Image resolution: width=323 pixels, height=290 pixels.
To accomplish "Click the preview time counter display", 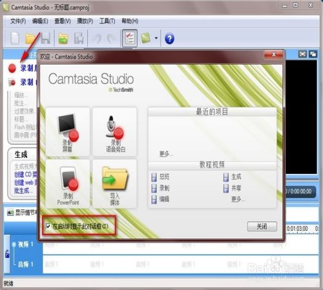I will 301,191.
